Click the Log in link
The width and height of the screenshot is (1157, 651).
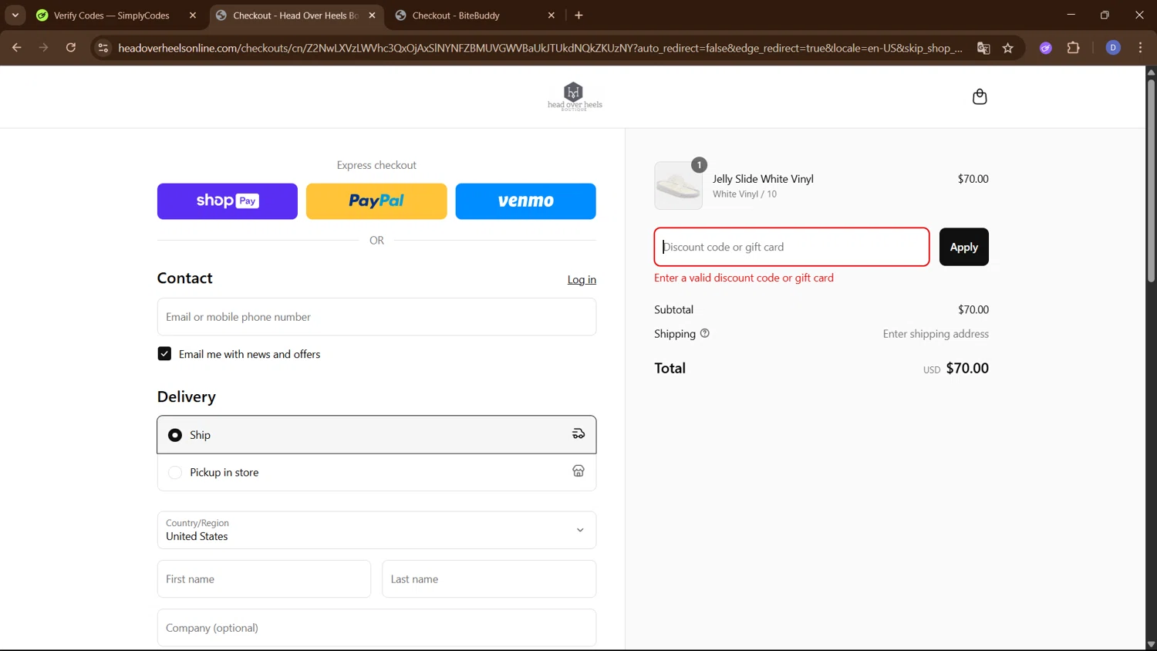pyautogui.click(x=582, y=279)
